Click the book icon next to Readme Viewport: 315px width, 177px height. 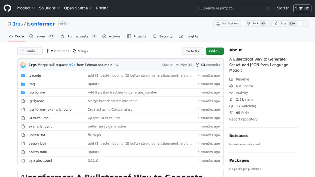point(231,79)
